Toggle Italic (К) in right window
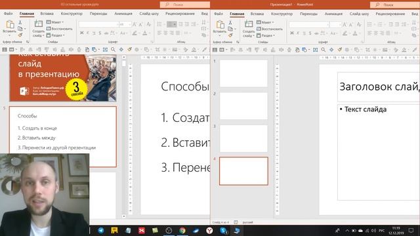Image resolution: width=420 pixels, height=236 pixels. click(298, 33)
